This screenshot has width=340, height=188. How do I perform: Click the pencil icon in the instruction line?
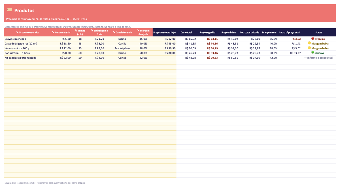(37, 19)
